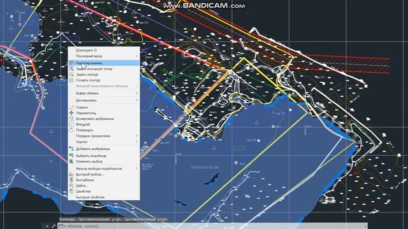Choose the Масштаб scale command
This screenshot has width=408, height=229.
tap(104, 125)
